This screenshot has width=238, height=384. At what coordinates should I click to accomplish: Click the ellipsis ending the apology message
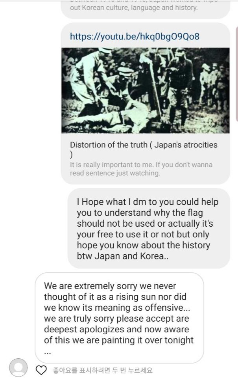tap(48, 353)
